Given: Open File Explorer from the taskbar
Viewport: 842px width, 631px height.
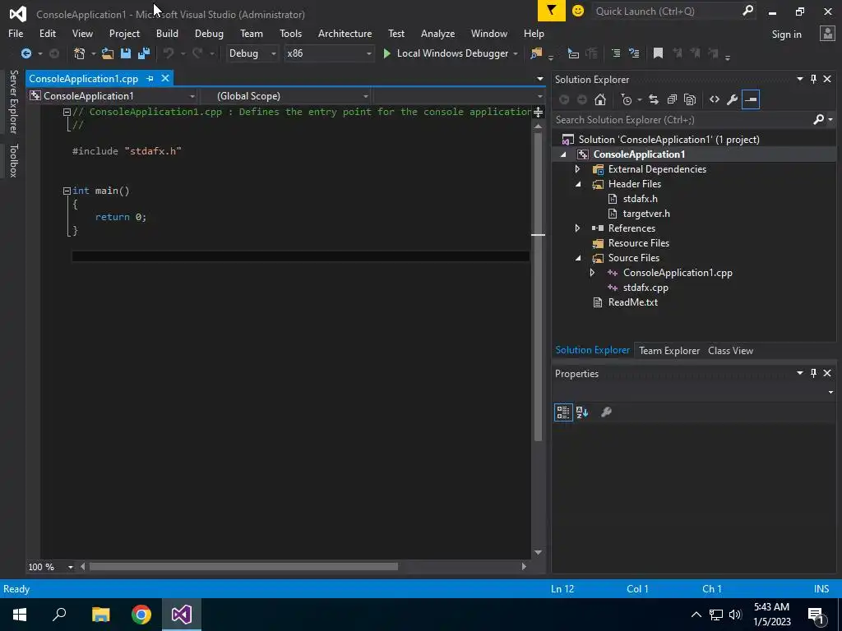Looking at the screenshot, I should 100,615.
